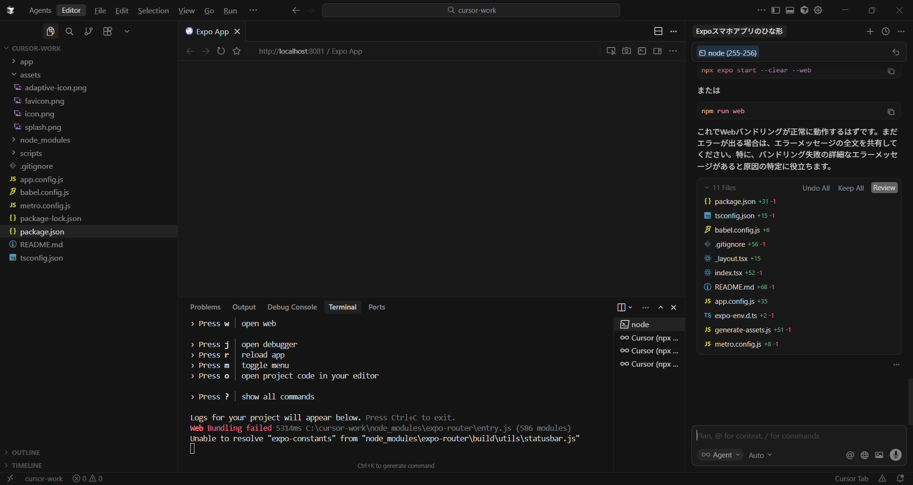
Task: Collapse the 11 Files list
Action: point(707,188)
